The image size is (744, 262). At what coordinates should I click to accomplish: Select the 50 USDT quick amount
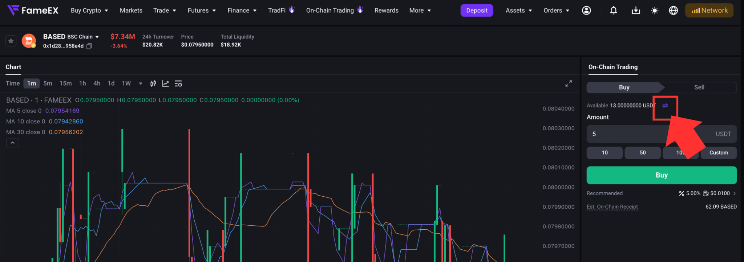pos(643,153)
